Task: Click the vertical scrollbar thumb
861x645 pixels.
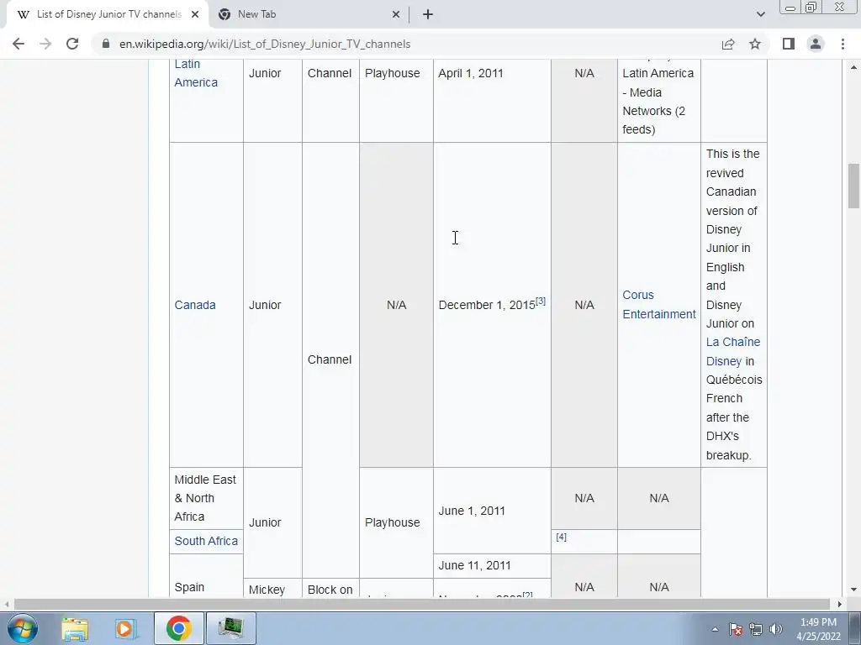Action: point(853,186)
